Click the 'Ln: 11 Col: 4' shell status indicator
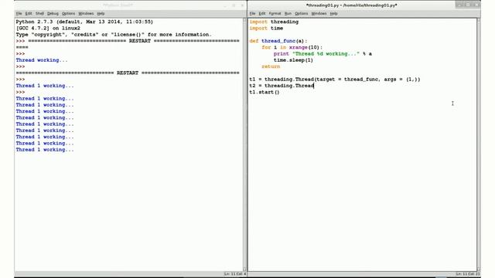Screen dimensions: 495x278 pyautogui.click(x=234, y=274)
